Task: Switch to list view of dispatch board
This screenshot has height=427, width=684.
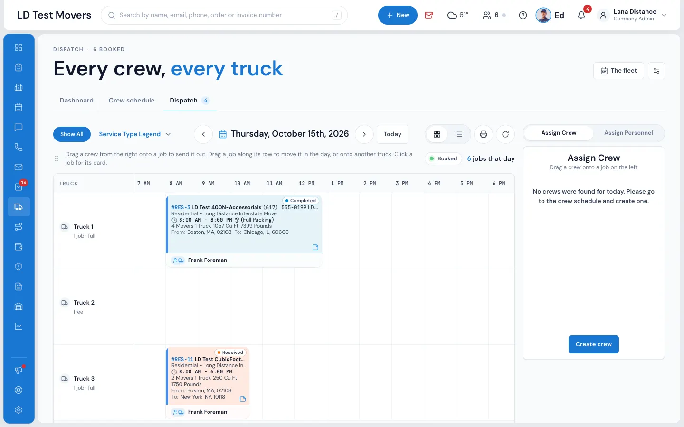Action: (459, 134)
